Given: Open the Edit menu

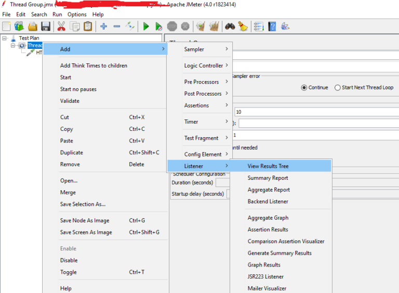Looking at the screenshot, I should 21,14.
